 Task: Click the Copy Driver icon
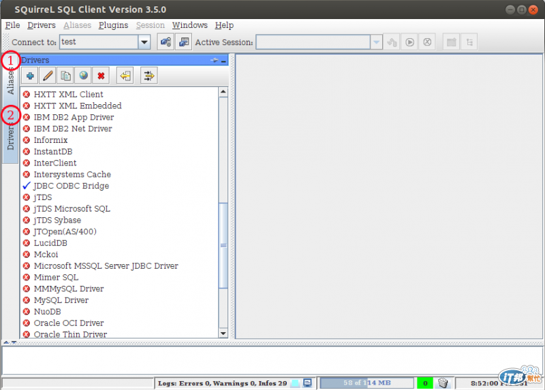coord(65,76)
